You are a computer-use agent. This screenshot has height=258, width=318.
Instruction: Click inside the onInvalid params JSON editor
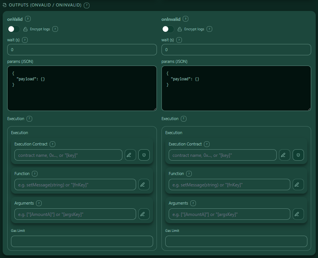(x=236, y=87)
